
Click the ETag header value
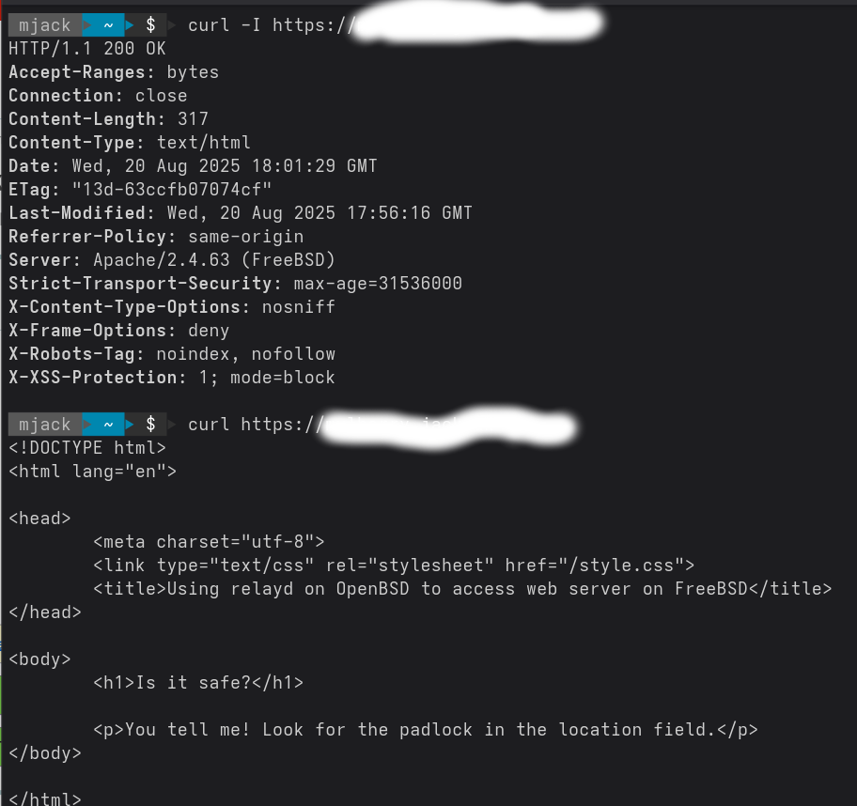click(x=172, y=190)
